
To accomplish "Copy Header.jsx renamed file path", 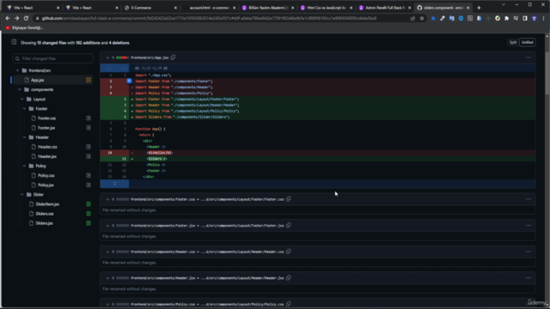I will pyautogui.click(x=289, y=278).
